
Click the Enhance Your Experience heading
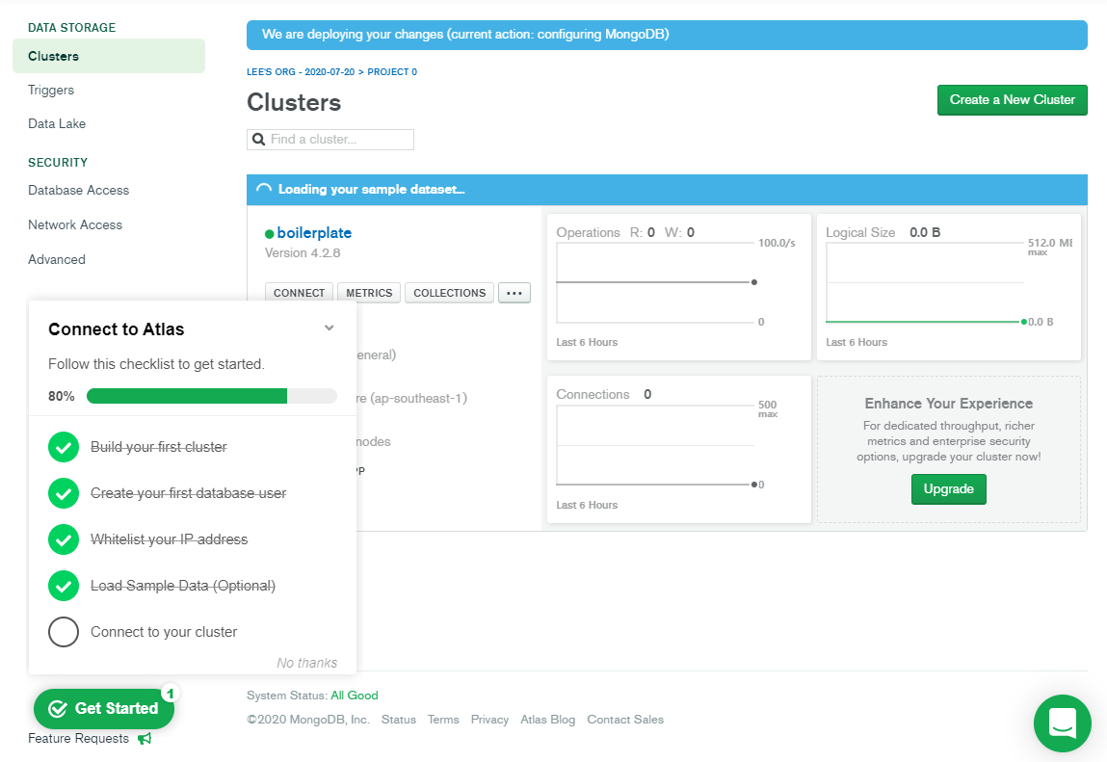point(948,404)
